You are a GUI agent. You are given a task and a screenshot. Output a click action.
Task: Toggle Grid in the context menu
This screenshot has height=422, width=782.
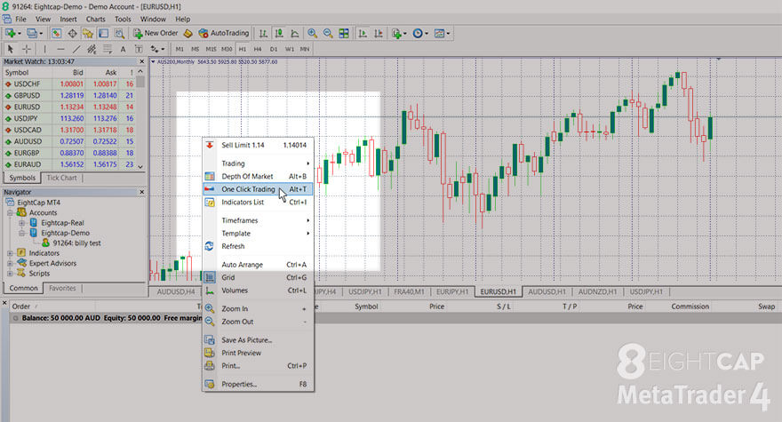[x=259, y=277]
